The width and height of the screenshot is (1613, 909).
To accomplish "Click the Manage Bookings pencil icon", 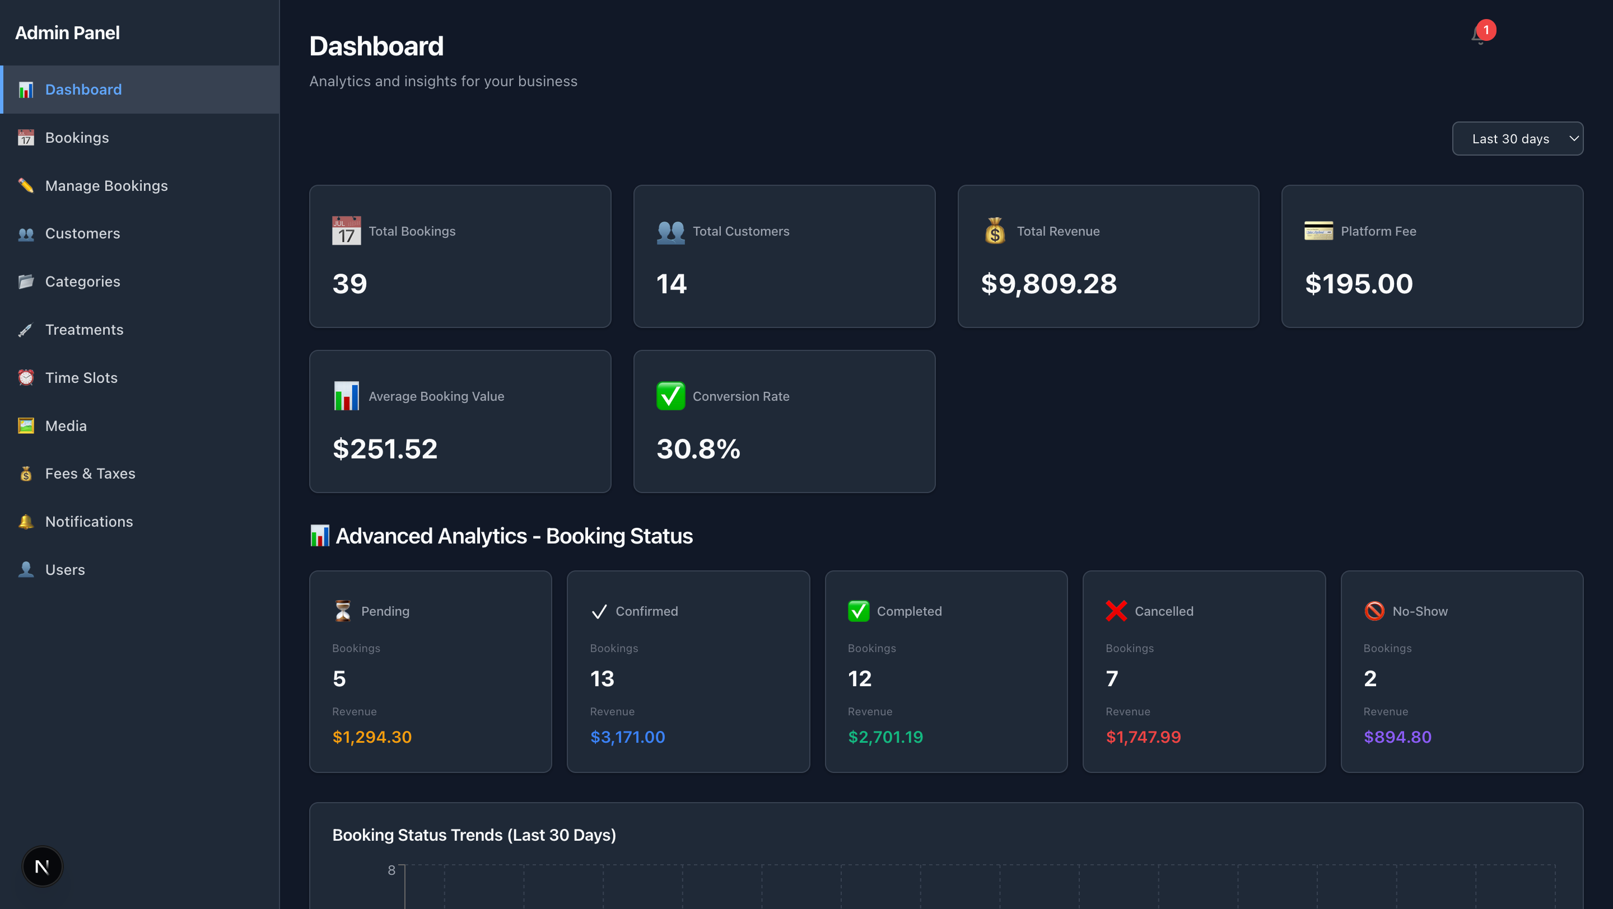I will [26, 185].
